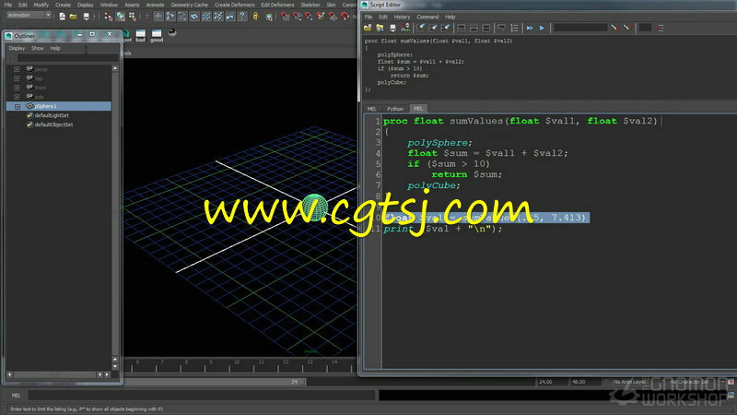Click the 'good' shelf button
737x415 pixels.
click(x=157, y=36)
